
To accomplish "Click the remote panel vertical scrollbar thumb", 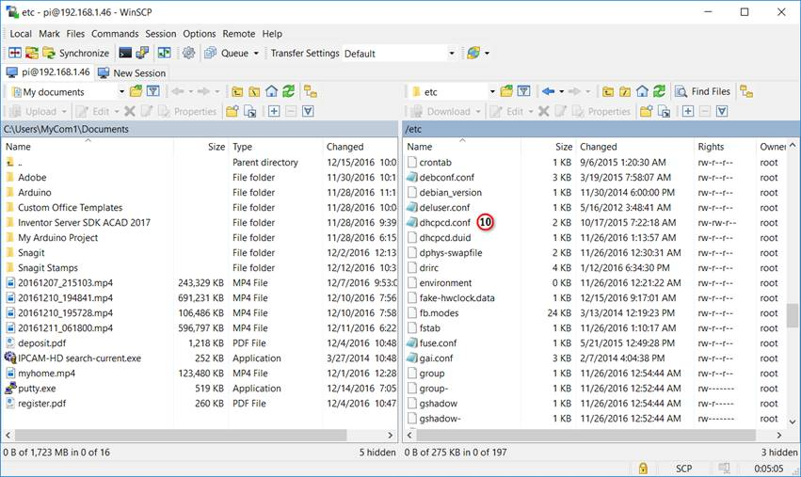I will pos(793,315).
